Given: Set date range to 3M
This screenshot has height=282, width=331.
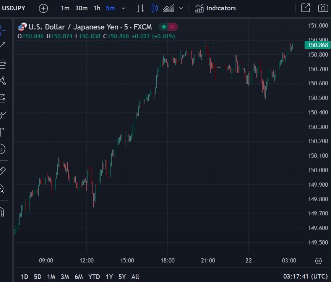Looking at the screenshot, I should 65,277.
